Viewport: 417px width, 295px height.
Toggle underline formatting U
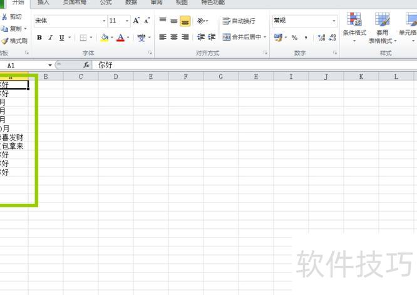(x=62, y=37)
